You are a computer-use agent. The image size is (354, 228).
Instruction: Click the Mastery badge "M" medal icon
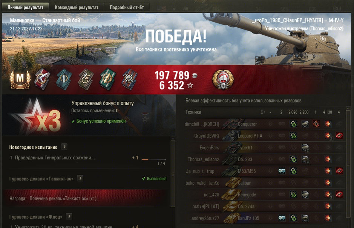click(x=20, y=80)
